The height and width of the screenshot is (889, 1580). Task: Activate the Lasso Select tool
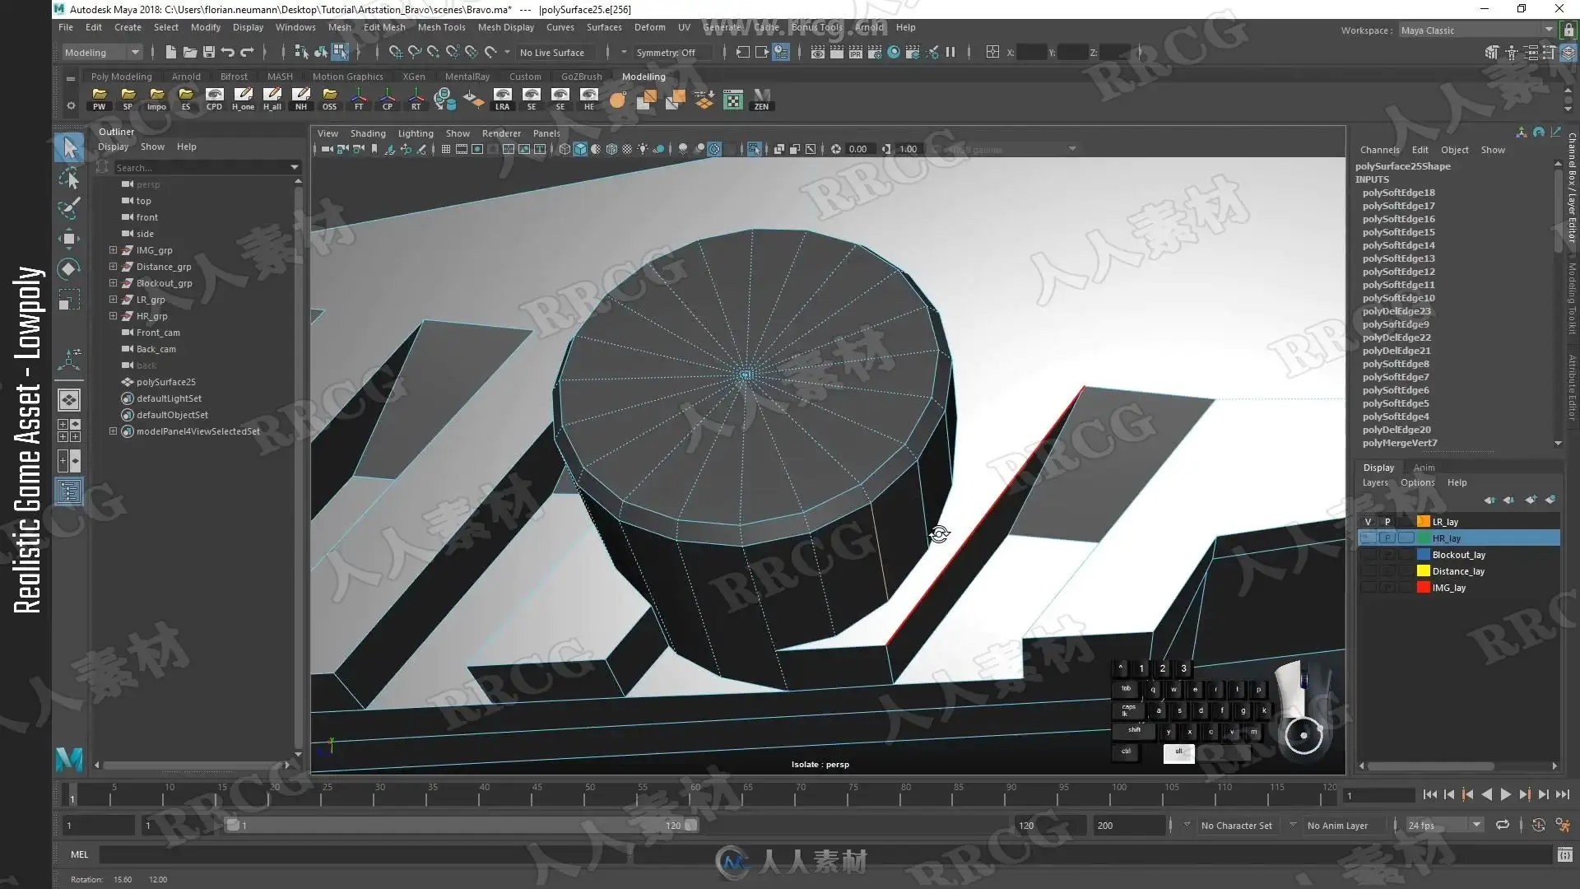(70, 178)
